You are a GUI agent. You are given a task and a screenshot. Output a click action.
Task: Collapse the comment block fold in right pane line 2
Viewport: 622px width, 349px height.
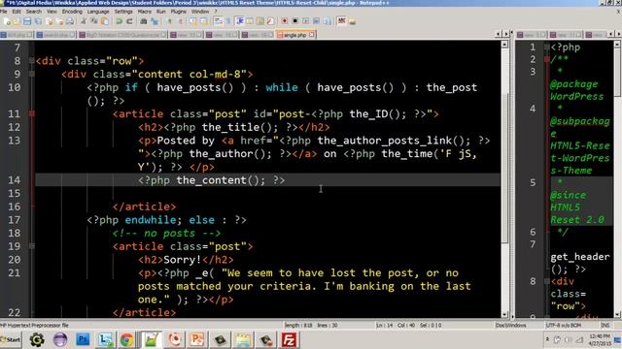[546, 59]
